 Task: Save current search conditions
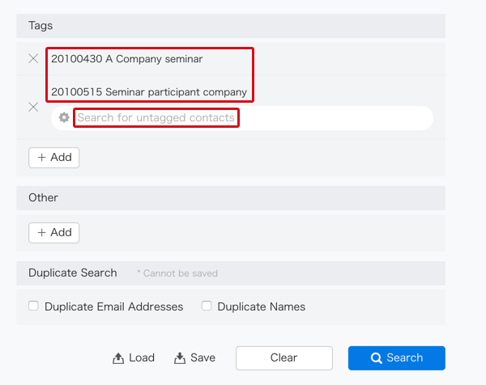[x=194, y=358]
